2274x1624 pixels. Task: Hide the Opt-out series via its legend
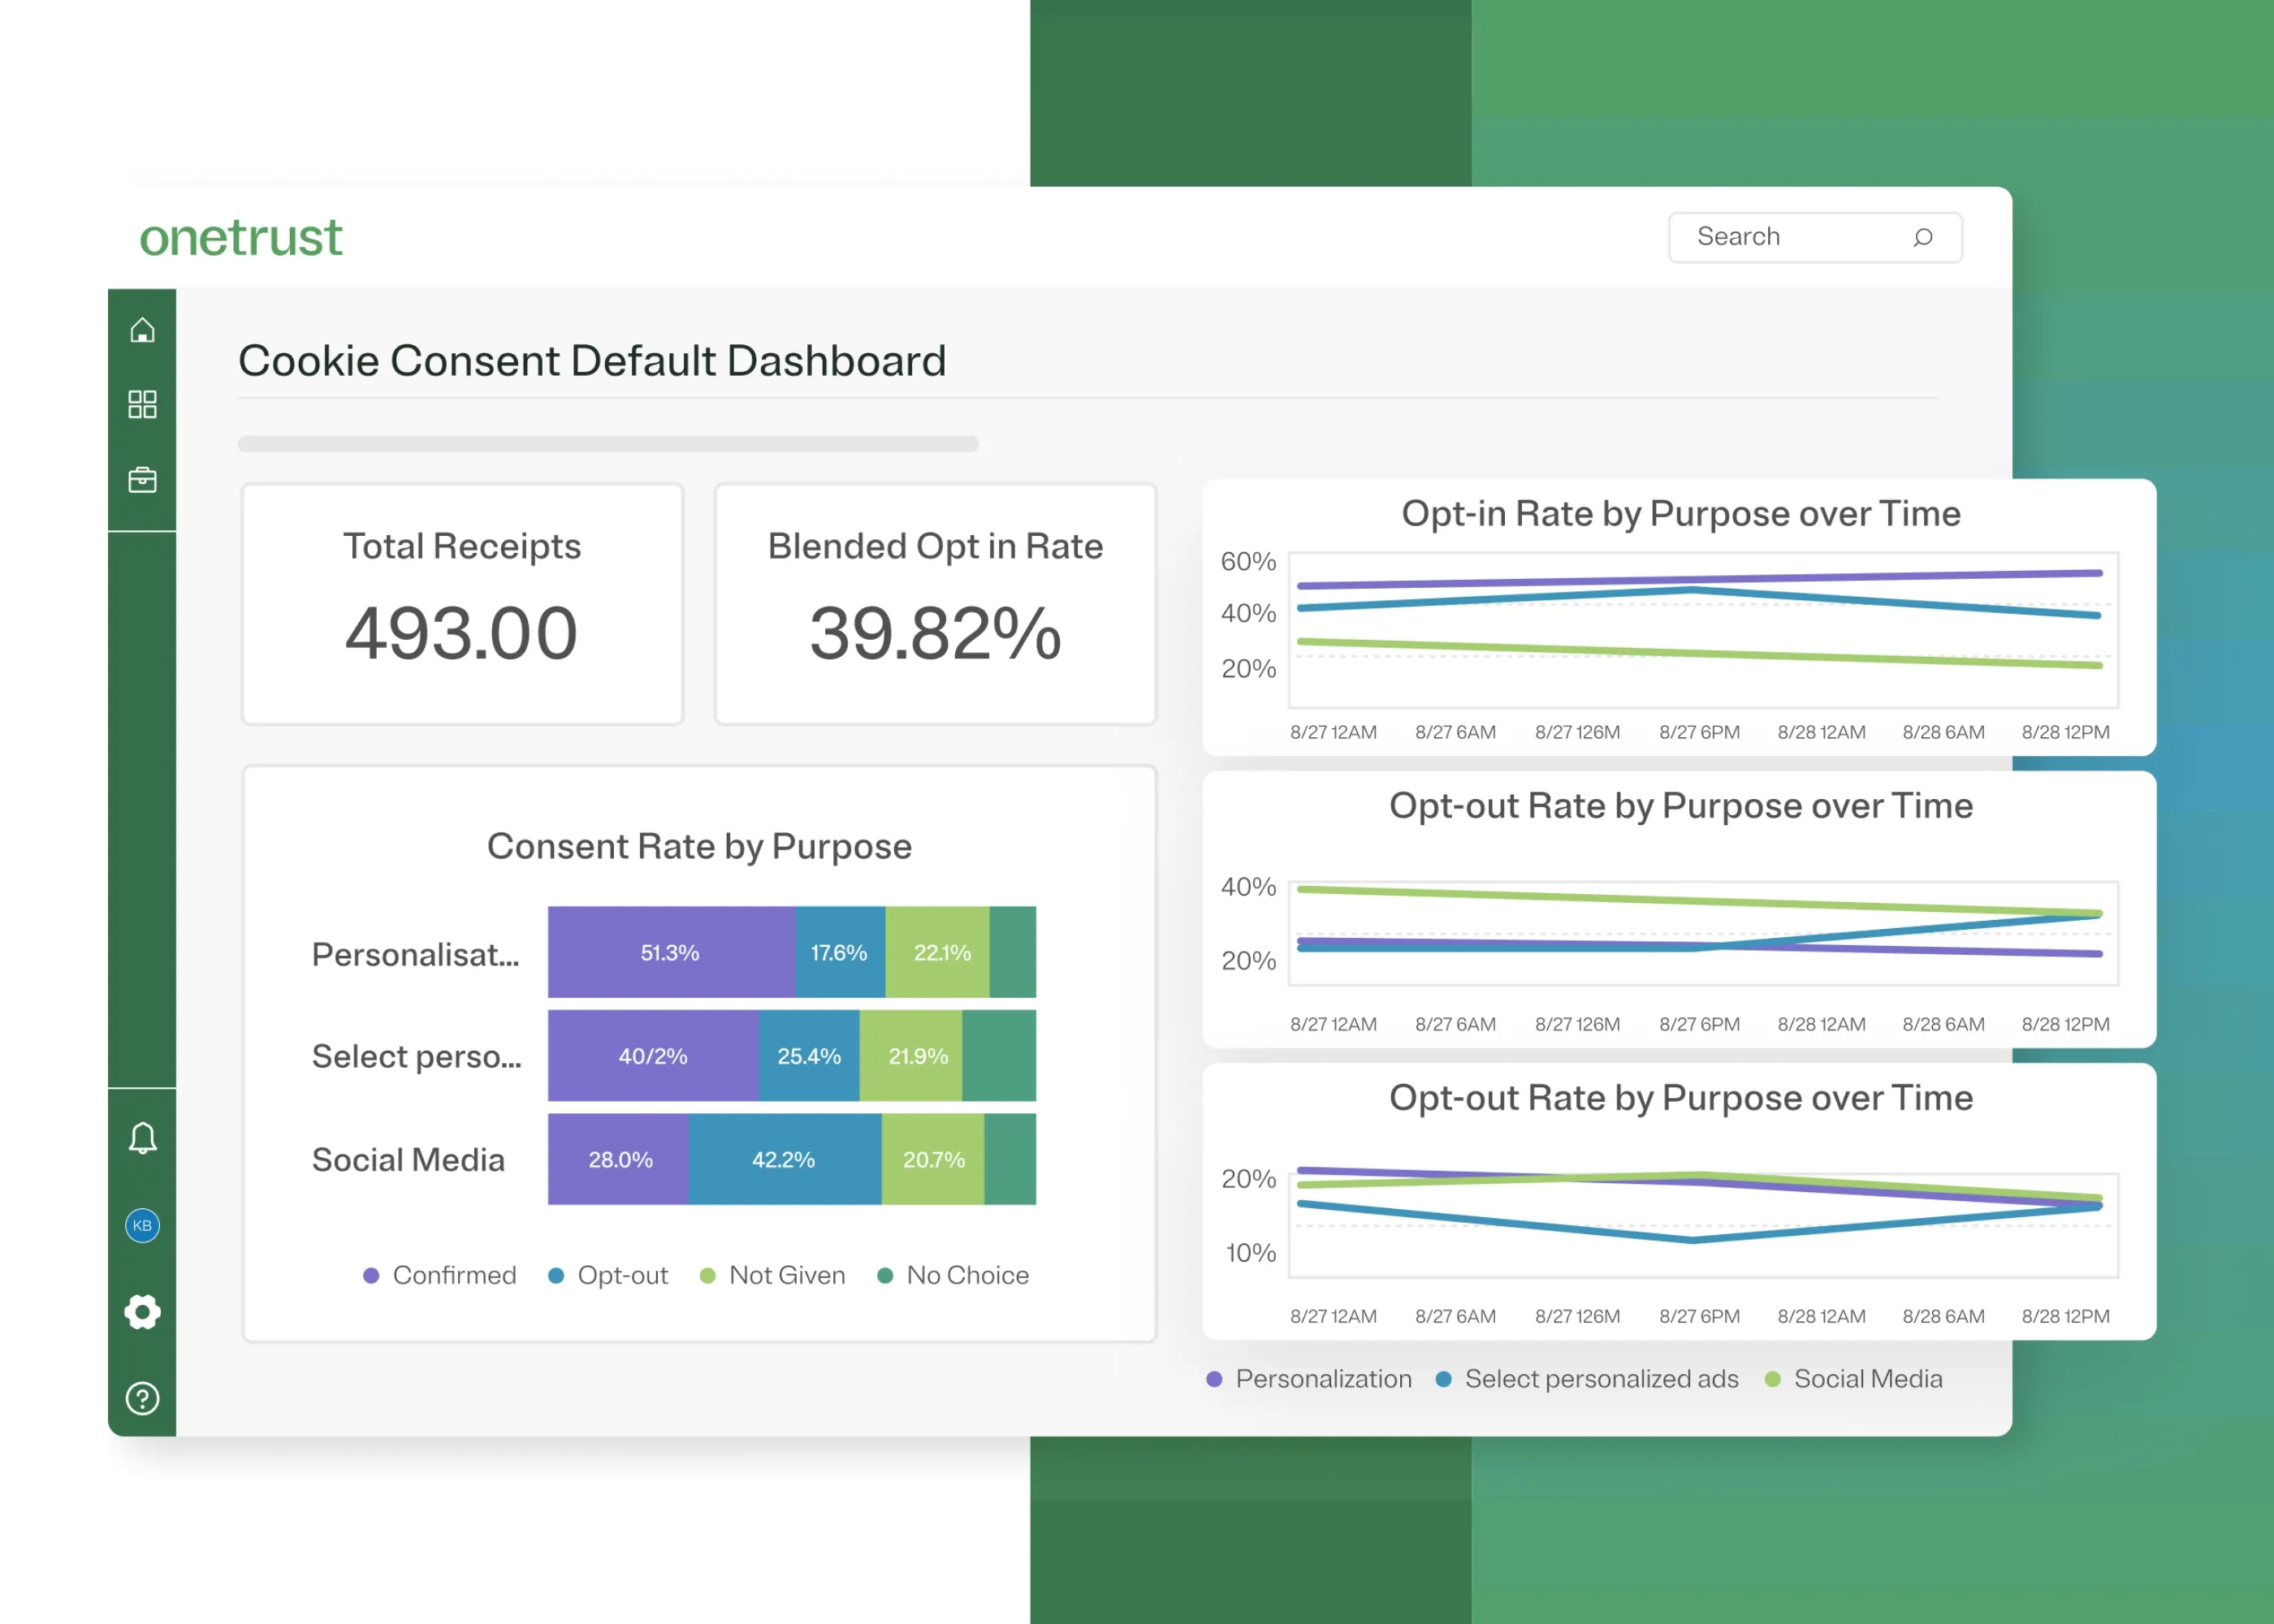(x=608, y=1275)
